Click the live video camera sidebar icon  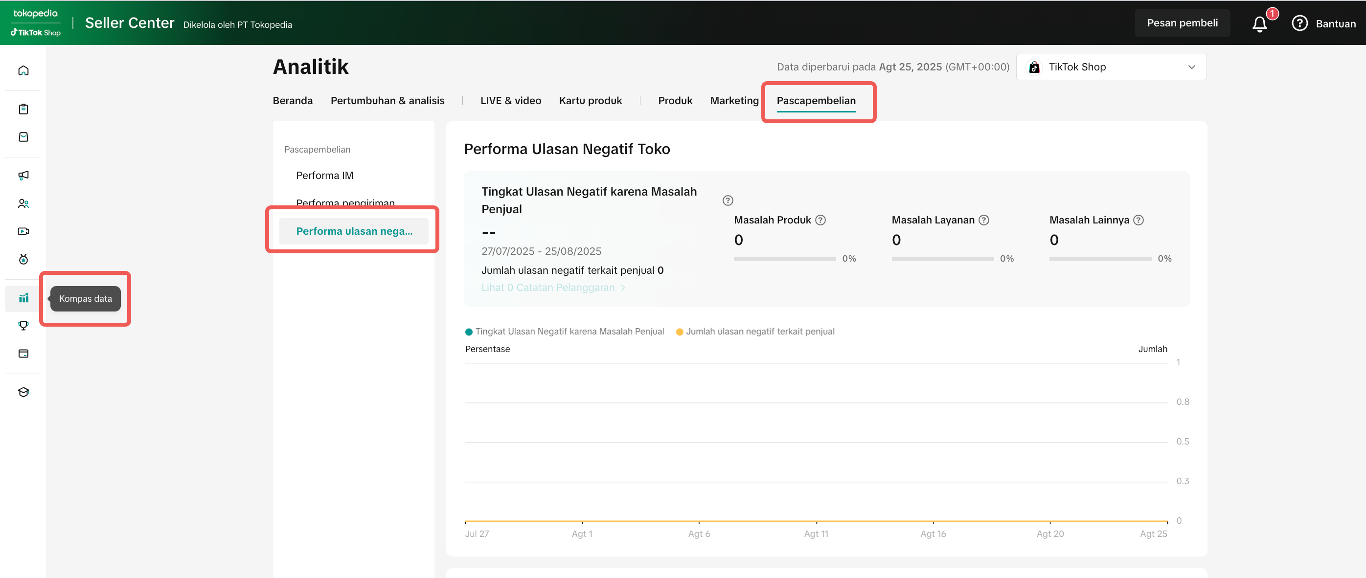[x=23, y=231]
